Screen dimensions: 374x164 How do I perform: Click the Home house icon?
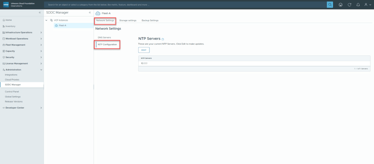point(4,20)
